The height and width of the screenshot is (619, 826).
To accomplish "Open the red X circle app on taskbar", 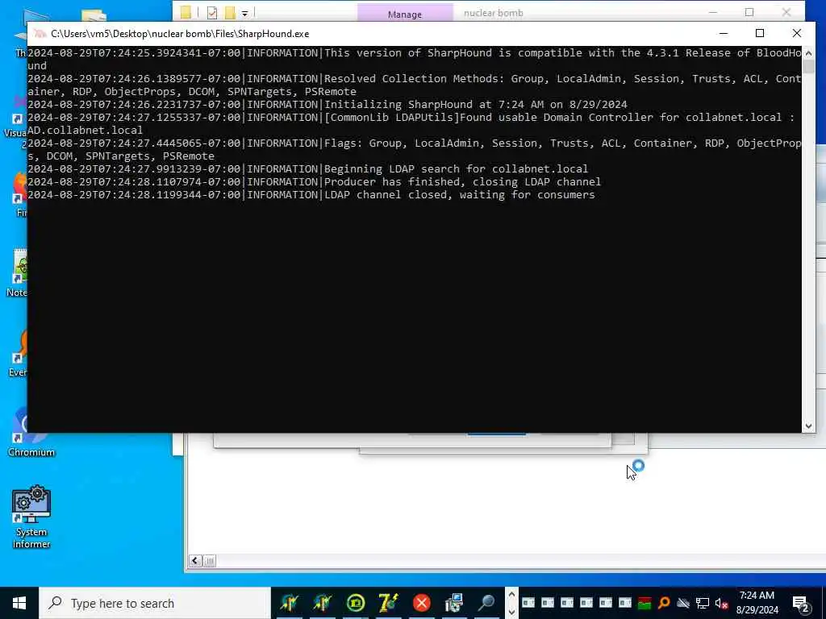I will pyautogui.click(x=421, y=603).
